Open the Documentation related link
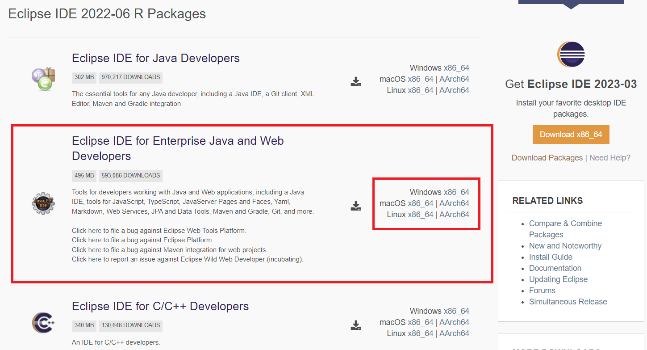The width and height of the screenshot is (647, 350). (x=555, y=268)
